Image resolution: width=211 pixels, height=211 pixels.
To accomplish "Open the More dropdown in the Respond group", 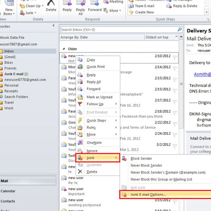I will (x=112, y=11).
